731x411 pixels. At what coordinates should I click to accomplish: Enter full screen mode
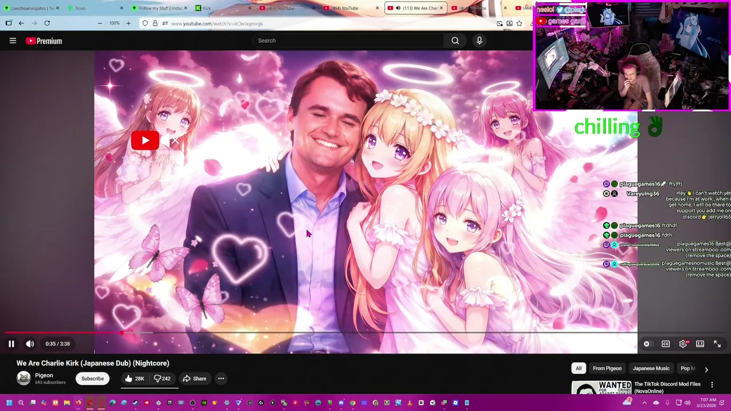[x=717, y=344]
